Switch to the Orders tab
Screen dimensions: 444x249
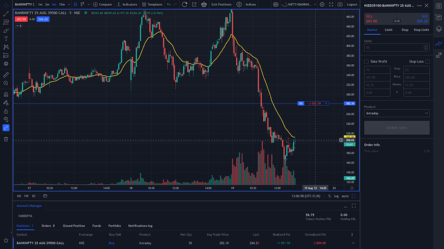[48, 226]
